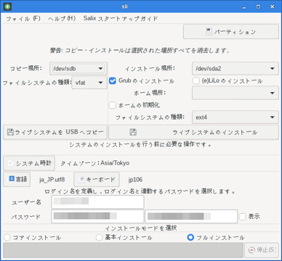Open the empty ホーム場所 dropdown
Viewport: 282px width, 261px height.
pos(235,93)
